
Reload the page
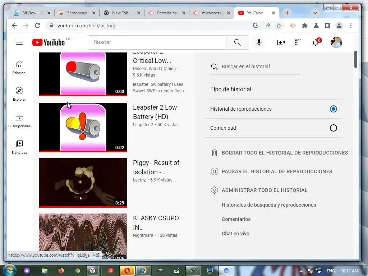click(x=37, y=26)
